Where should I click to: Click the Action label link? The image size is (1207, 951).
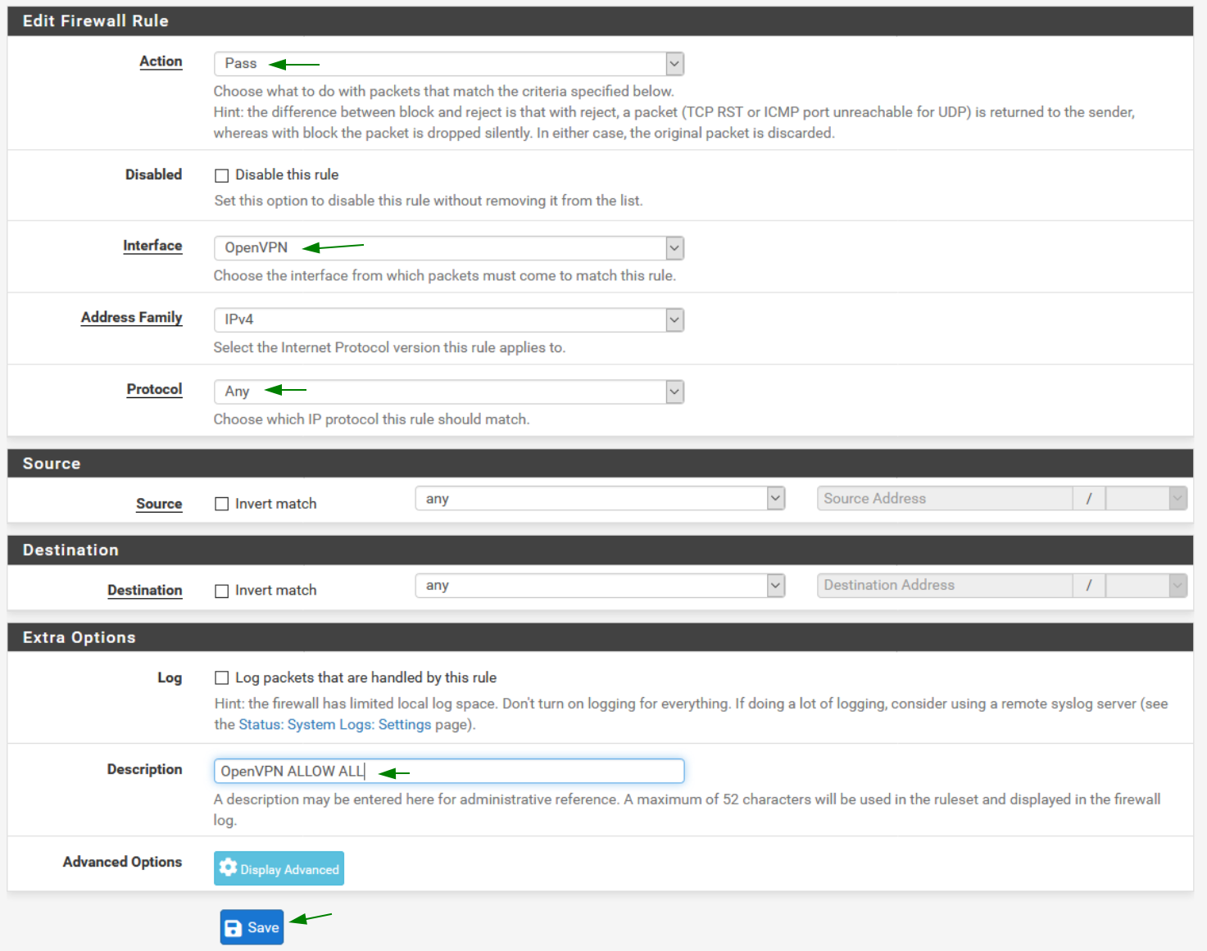[x=161, y=61]
